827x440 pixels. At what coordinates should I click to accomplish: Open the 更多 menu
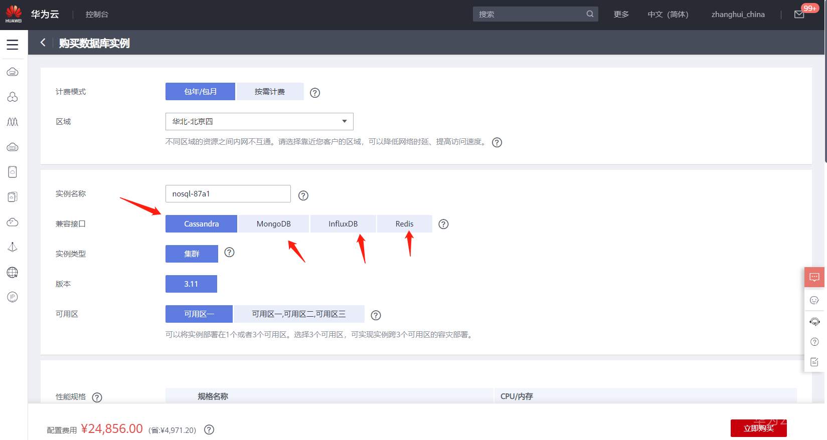pos(621,15)
